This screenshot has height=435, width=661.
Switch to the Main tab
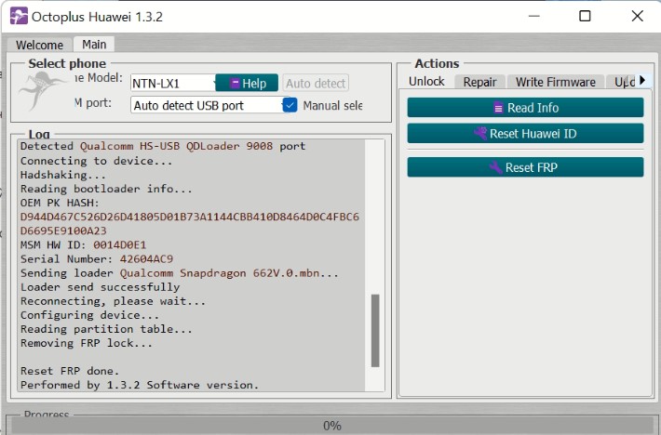[94, 45]
